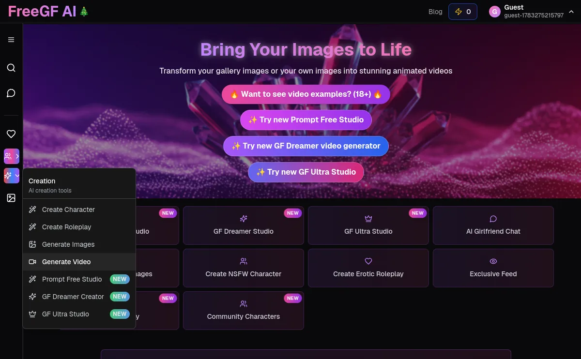This screenshot has width=581, height=359.
Task: Click eye icon on Exclusive Feed card
Action: (x=493, y=261)
